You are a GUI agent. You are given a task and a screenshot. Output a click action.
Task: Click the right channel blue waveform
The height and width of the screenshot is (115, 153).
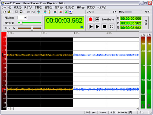[106, 89]
